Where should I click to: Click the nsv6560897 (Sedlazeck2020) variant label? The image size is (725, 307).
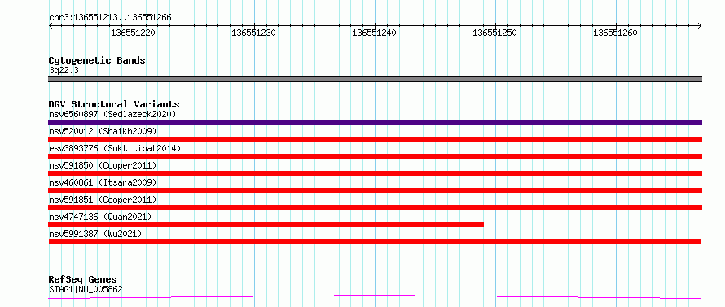(112, 114)
